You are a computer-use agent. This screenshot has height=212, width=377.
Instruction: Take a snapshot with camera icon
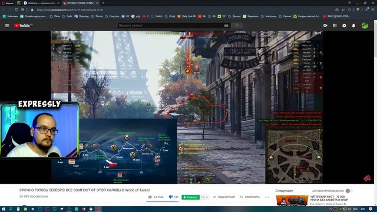point(337,10)
